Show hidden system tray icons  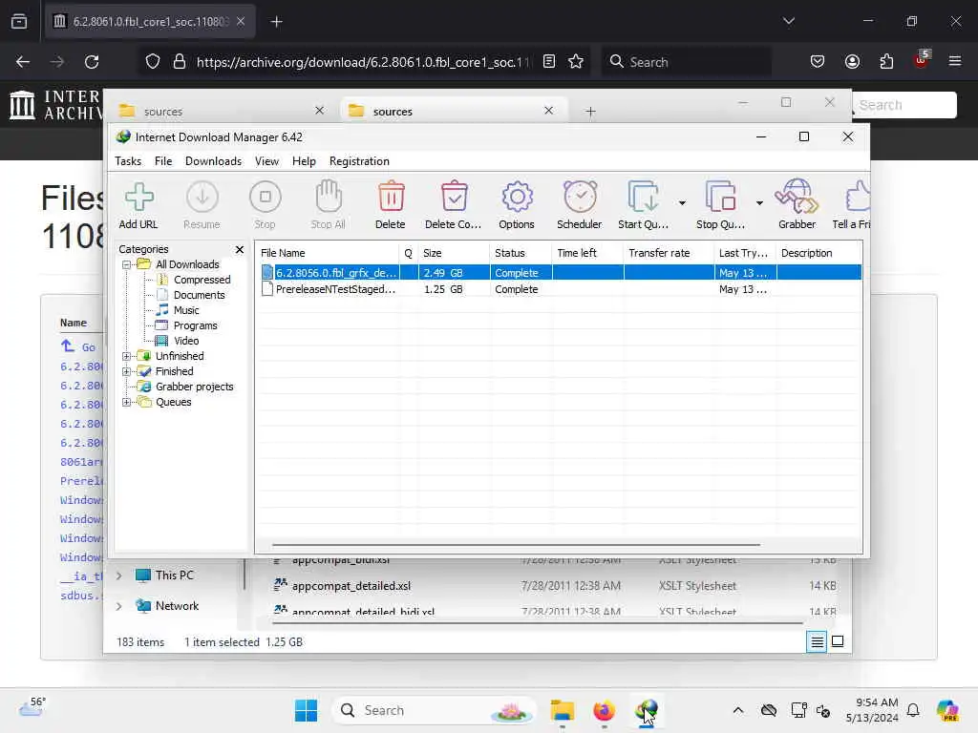[x=738, y=710]
